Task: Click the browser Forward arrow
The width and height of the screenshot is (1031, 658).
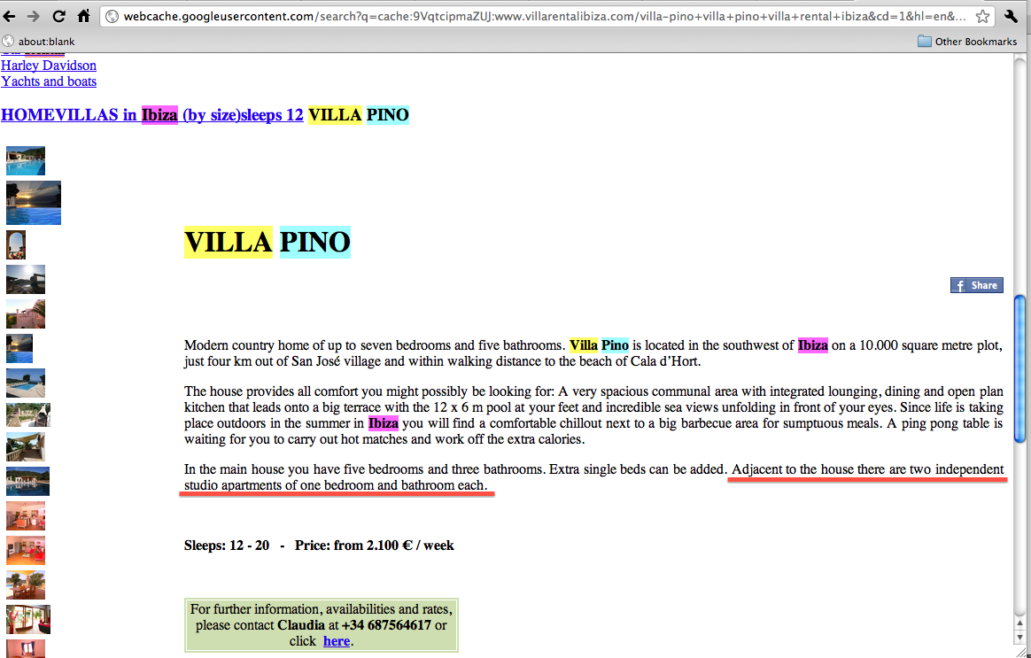Action: [x=35, y=16]
